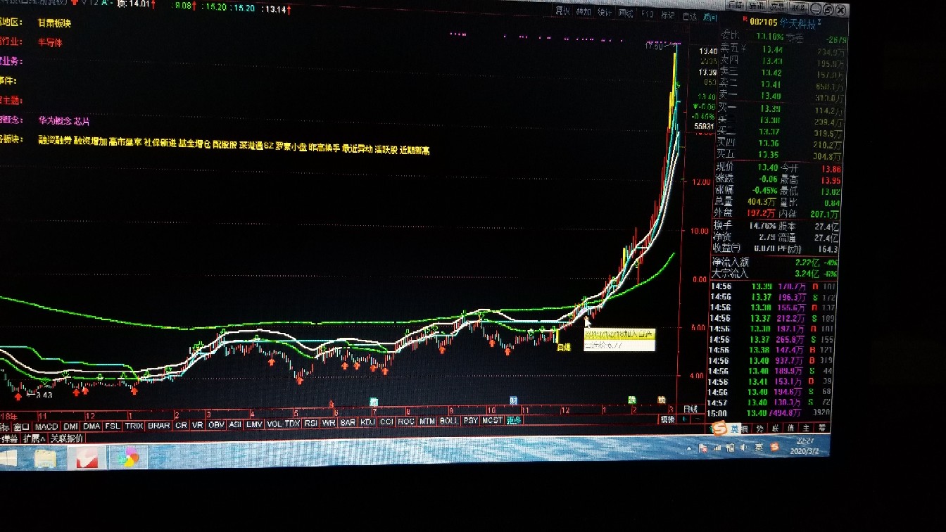
Task: Open the TRIX indicator tab
Action: pos(134,425)
